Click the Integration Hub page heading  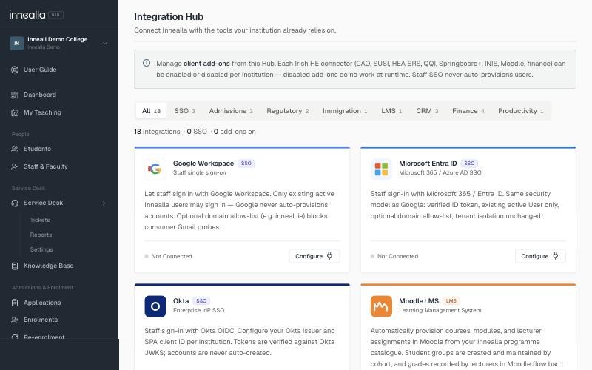(169, 16)
